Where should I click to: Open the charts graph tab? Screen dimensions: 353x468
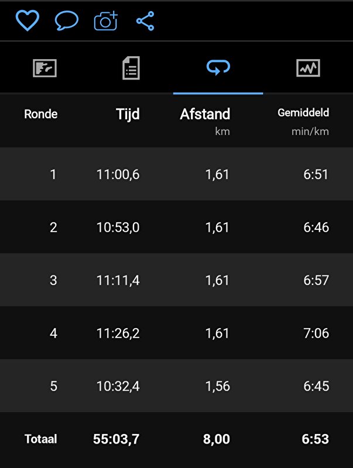coord(308,68)
